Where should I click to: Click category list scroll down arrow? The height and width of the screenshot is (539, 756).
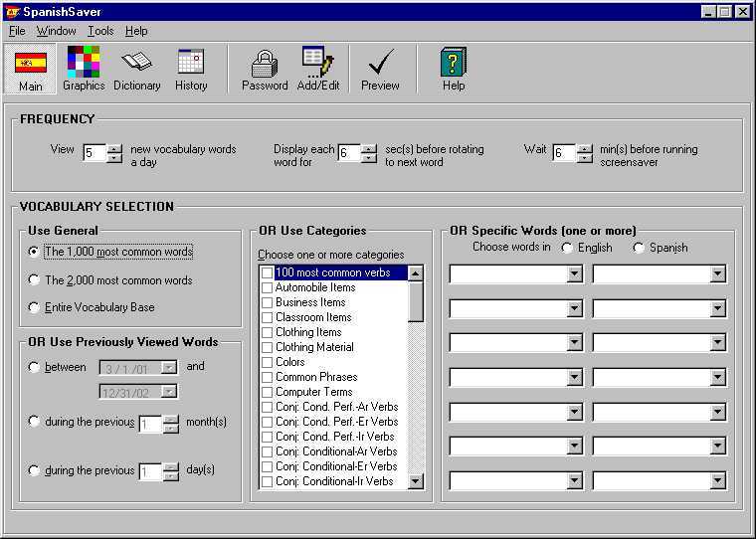[x=416, y=480]
